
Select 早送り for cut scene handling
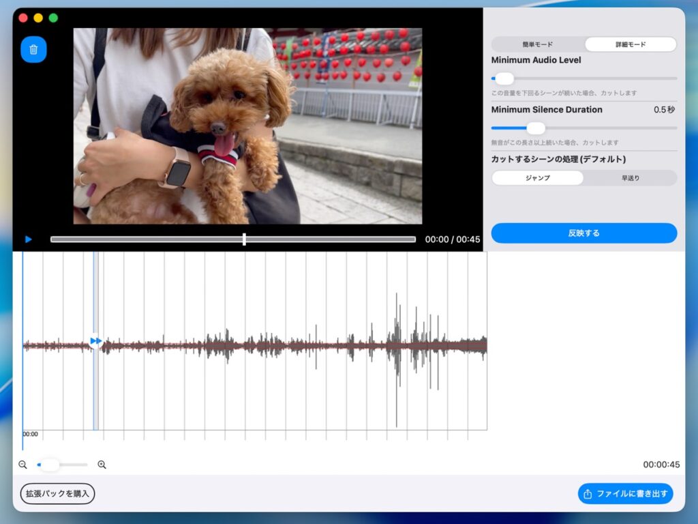[630, 178]
